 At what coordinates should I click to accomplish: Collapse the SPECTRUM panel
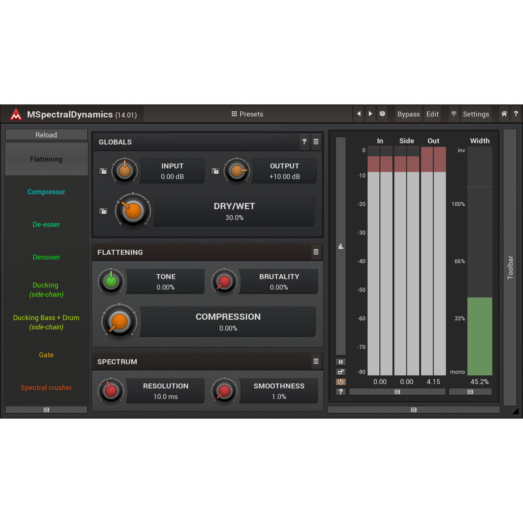316,361
